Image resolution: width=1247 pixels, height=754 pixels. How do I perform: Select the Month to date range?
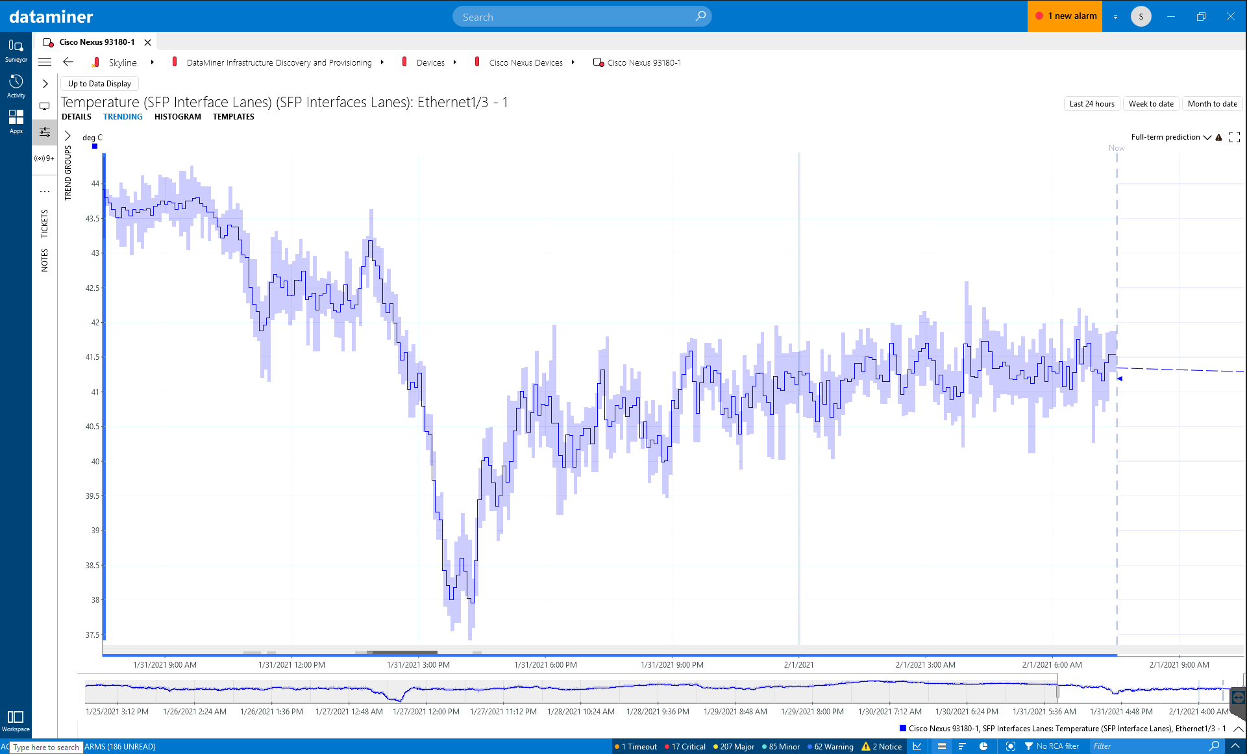click(x=1212, y=104)
